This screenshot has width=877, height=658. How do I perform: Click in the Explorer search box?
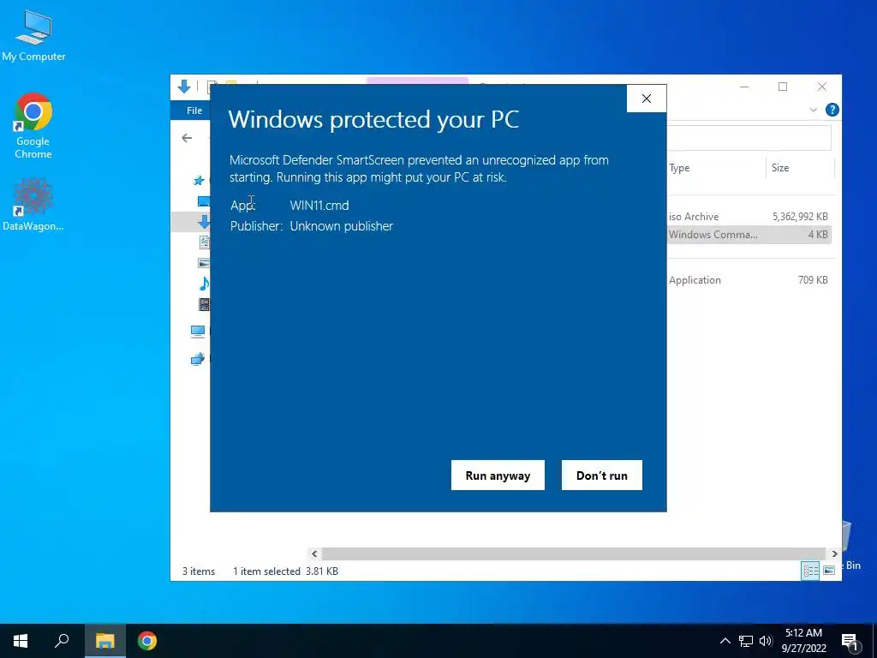tap(749, 138)
